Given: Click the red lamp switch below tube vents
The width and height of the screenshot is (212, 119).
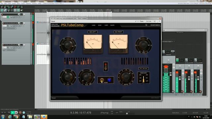Looking at the screenshot, I should (106, 66).
